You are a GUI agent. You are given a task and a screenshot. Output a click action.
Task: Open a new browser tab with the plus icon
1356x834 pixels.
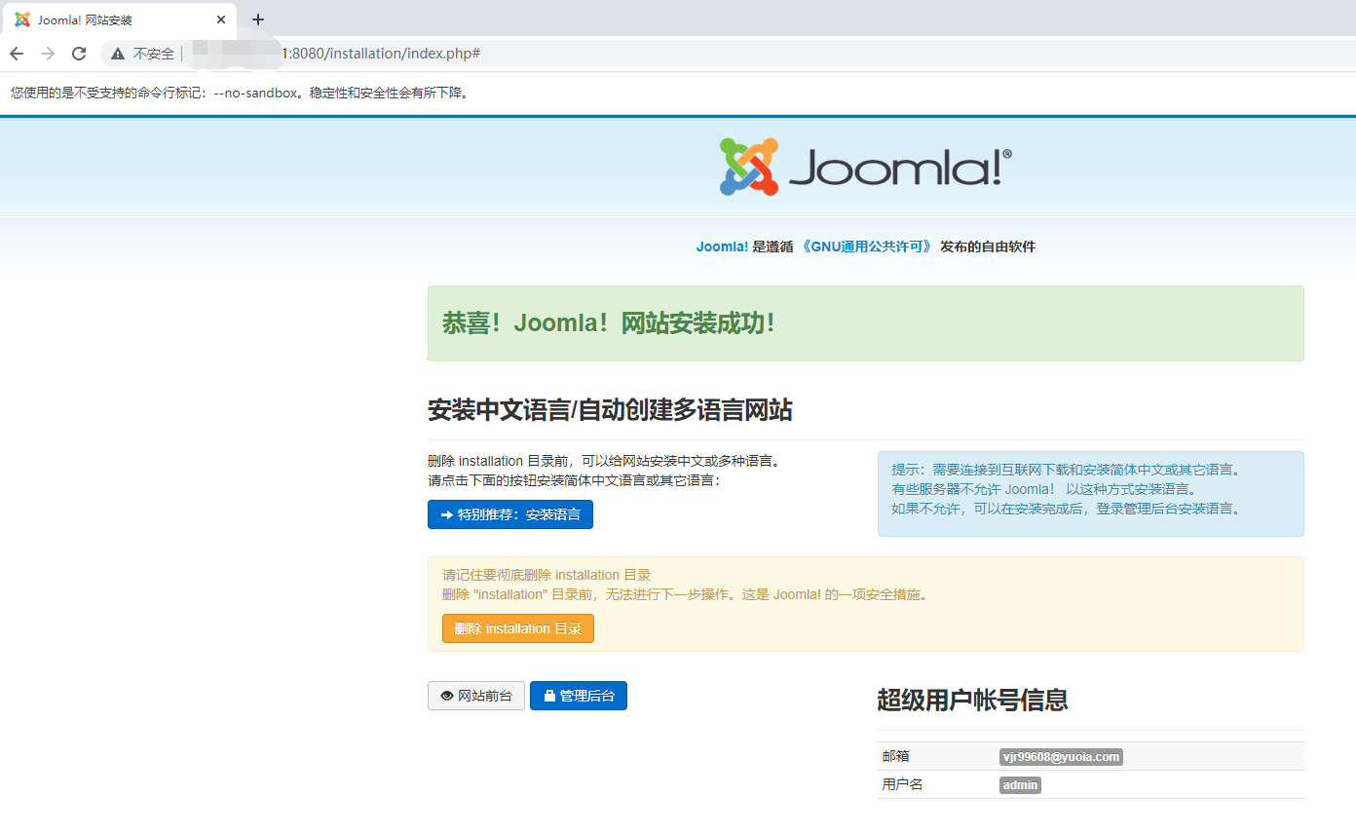257,19
